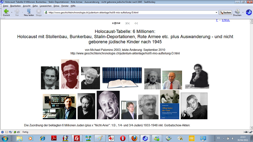Expand the URL bar history dropdown
The image size is (253, 142).
pos(216,13)
